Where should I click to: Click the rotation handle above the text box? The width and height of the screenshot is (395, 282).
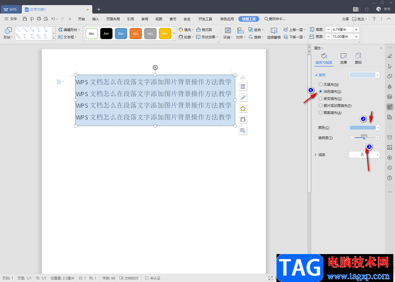click(155, 67)
